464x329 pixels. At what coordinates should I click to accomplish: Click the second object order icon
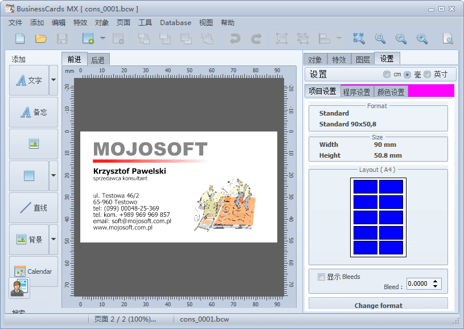tap(165, 39)
